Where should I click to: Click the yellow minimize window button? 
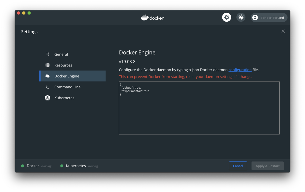[24, 13]
